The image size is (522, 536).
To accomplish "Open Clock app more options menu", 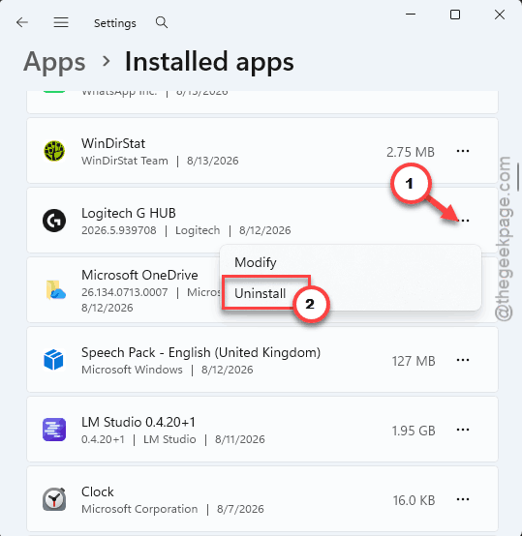I will (463, 499).
